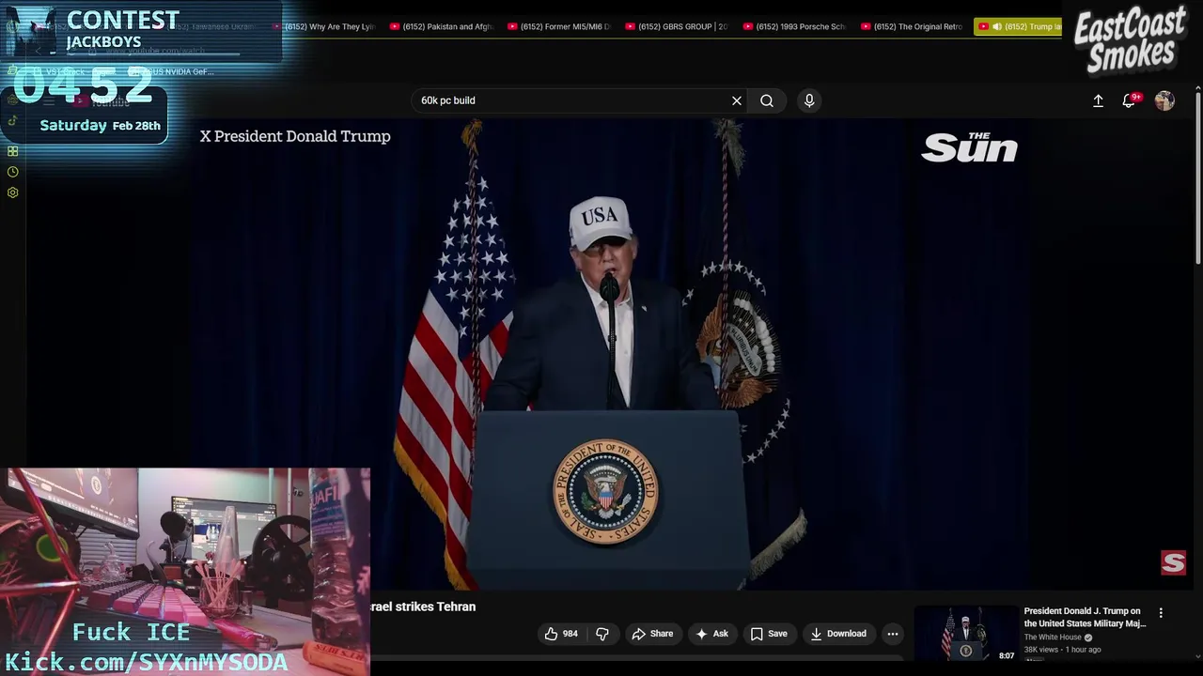This screenshot has width=1203, height=676.
Task: Select the highlighted 'Trump' tab playing audio
Action: coord(1019,26)
